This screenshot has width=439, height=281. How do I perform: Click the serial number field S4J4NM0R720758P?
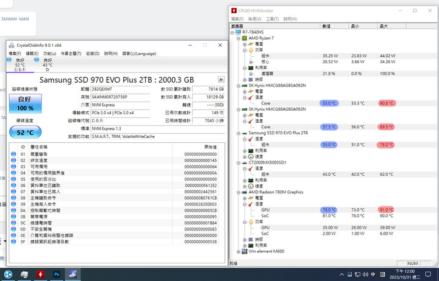point(120,97)
